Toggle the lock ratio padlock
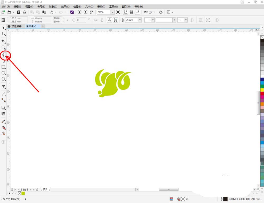The height and width of the screenshot is (203, 264). [67, 20]
